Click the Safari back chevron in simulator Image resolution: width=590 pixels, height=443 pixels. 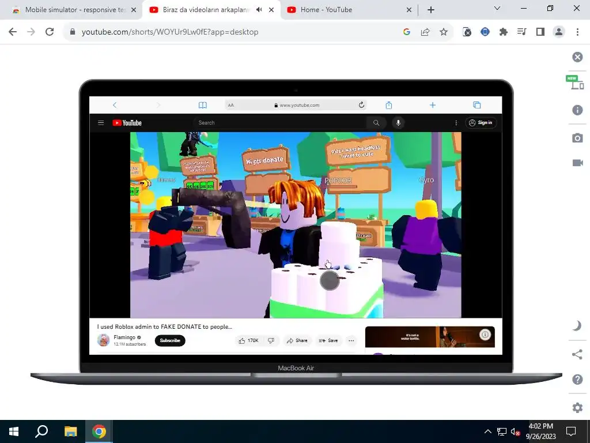[115, 105]
